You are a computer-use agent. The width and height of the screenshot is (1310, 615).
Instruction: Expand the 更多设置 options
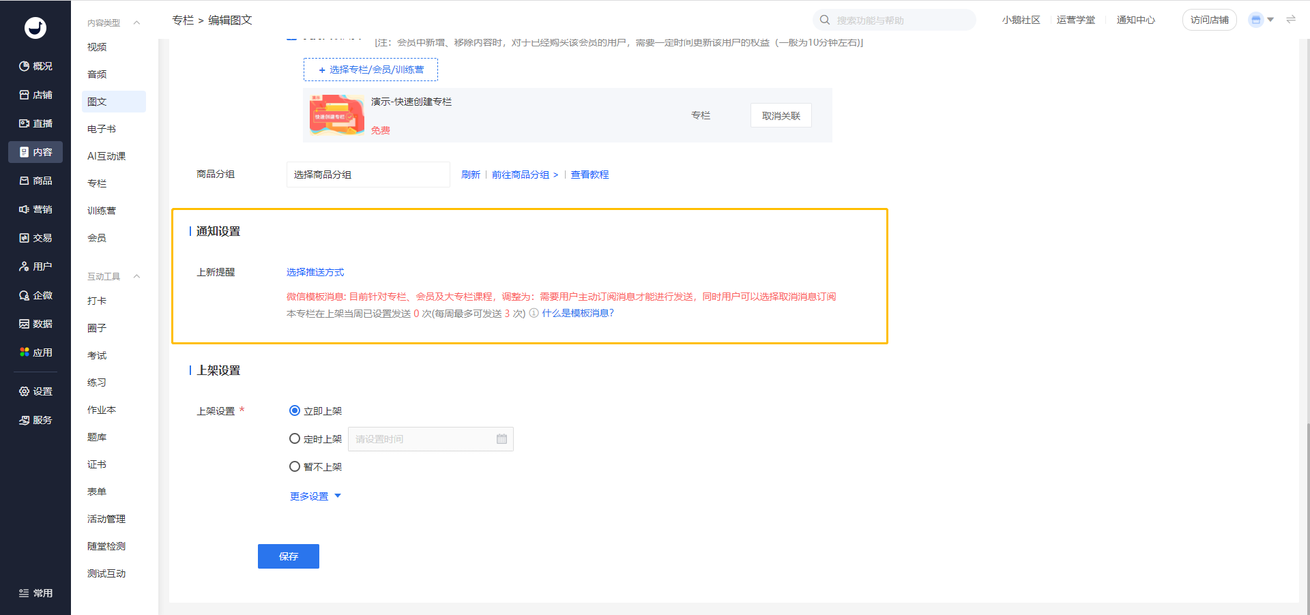coord(315,496)
